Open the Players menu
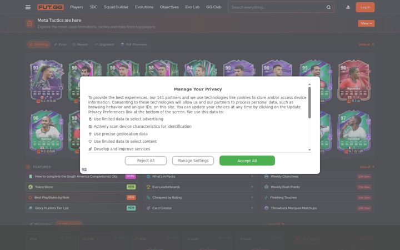The height and width of the screenshot is (250, 400). tap(77, 7)
